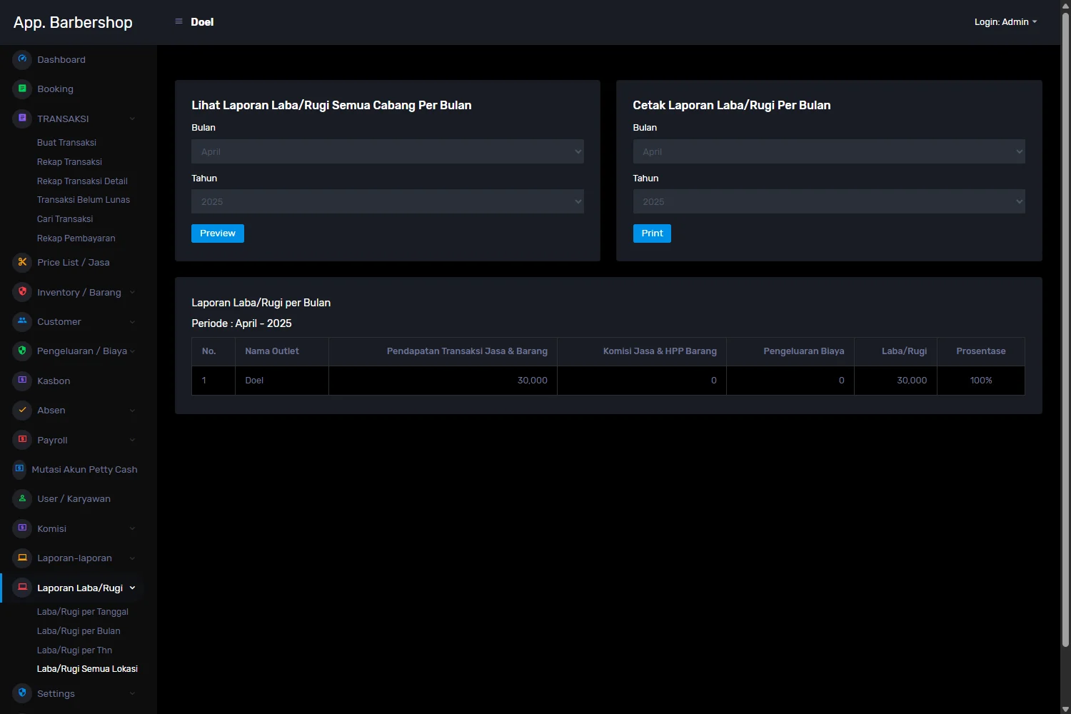Screen dimensions: 1071x714
Task: Open the Kasbon menu label
Action: click(x=54, y=381)
